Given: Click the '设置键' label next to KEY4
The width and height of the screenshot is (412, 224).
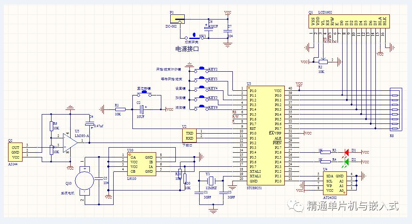Looking at the screenshot, I should coord(180,89).
